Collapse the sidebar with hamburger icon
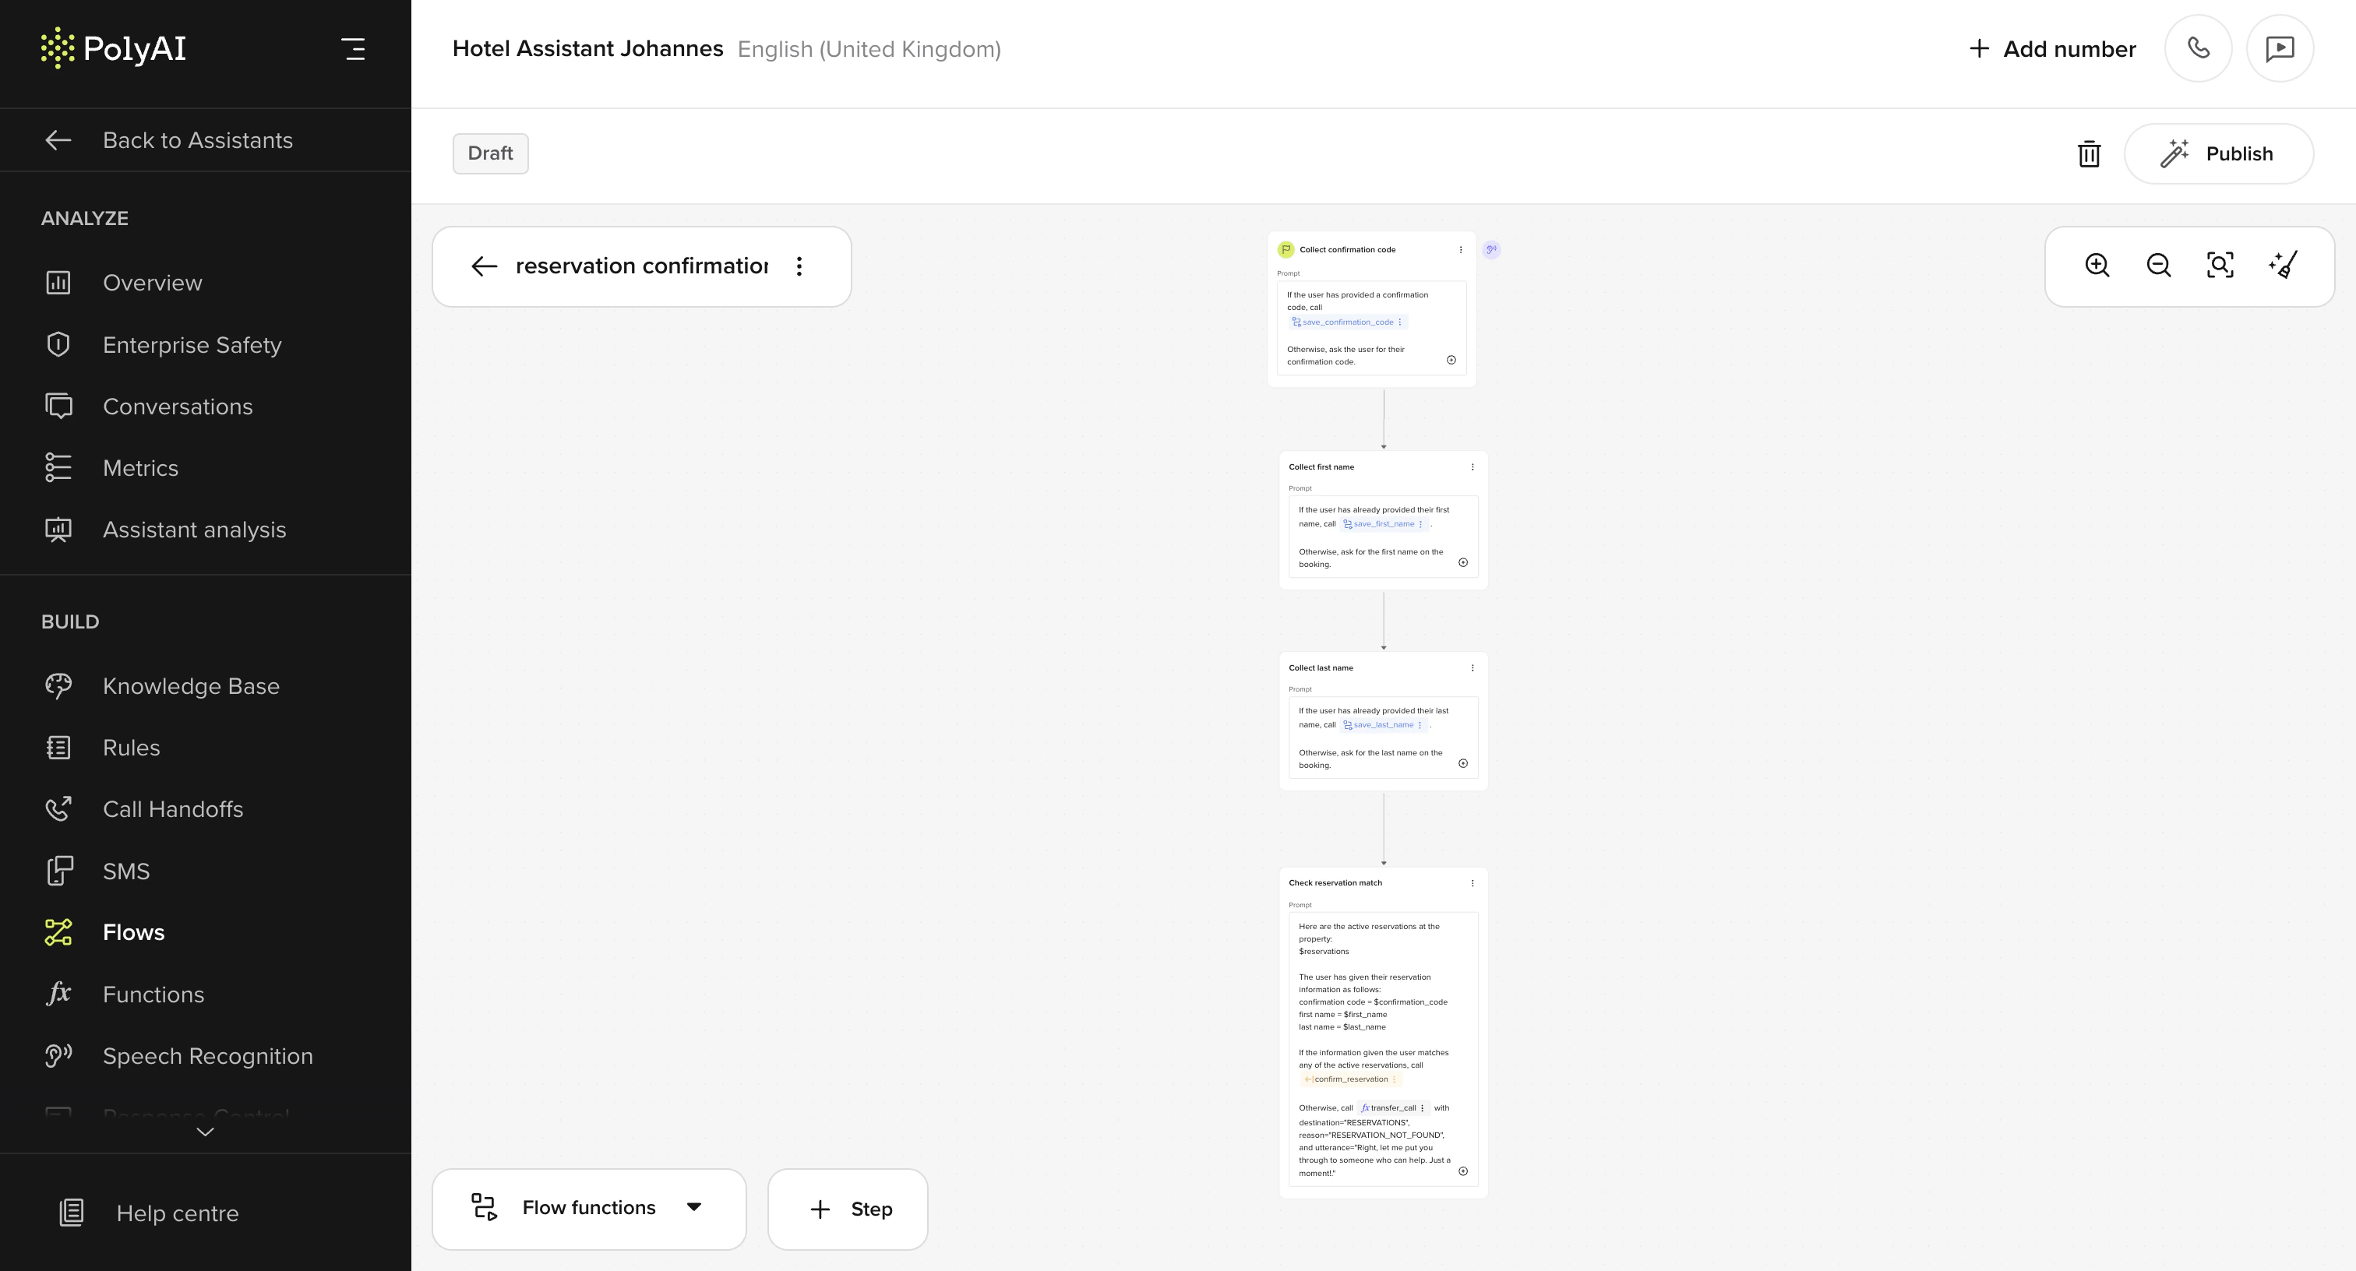 [353, 48]
